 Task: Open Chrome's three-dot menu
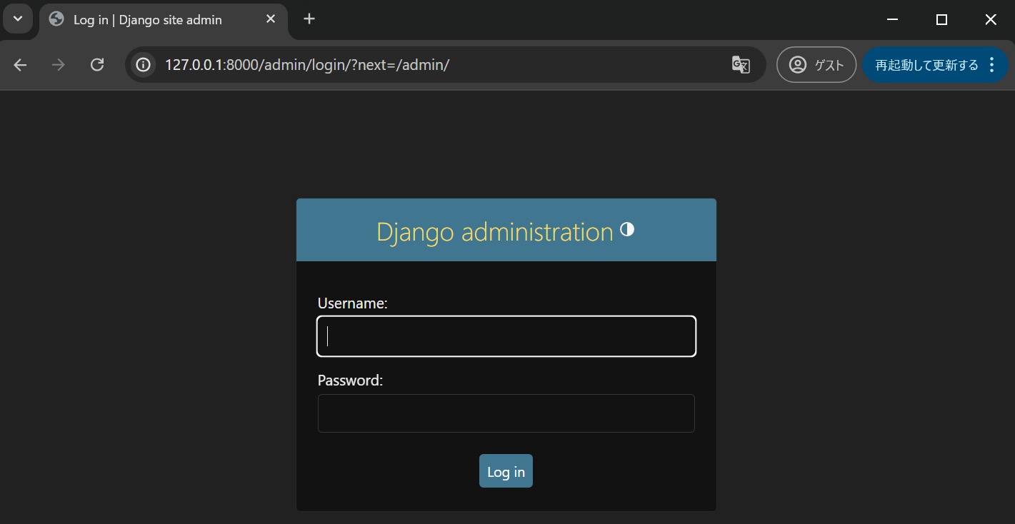[x=991, y=65]
